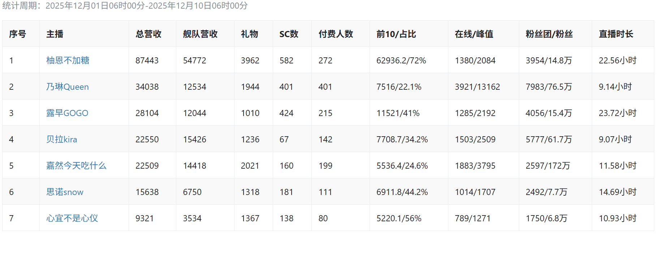The image size is (659, 253).
Task: Click streamer link 心宜不是心仪
Action: pos(72,218)
